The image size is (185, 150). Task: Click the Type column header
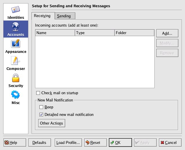95,33
